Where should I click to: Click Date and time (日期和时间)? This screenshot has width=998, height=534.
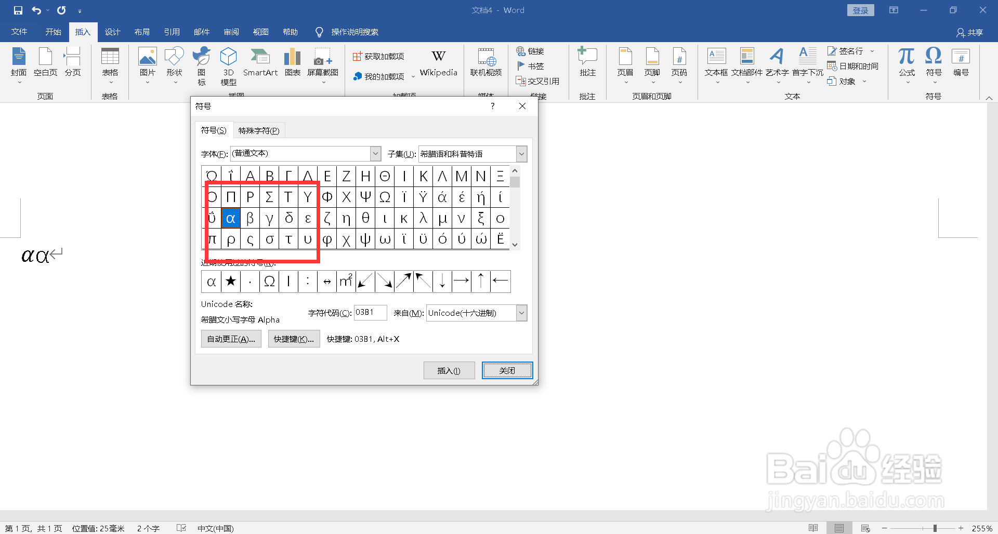(x=853, y=66)
